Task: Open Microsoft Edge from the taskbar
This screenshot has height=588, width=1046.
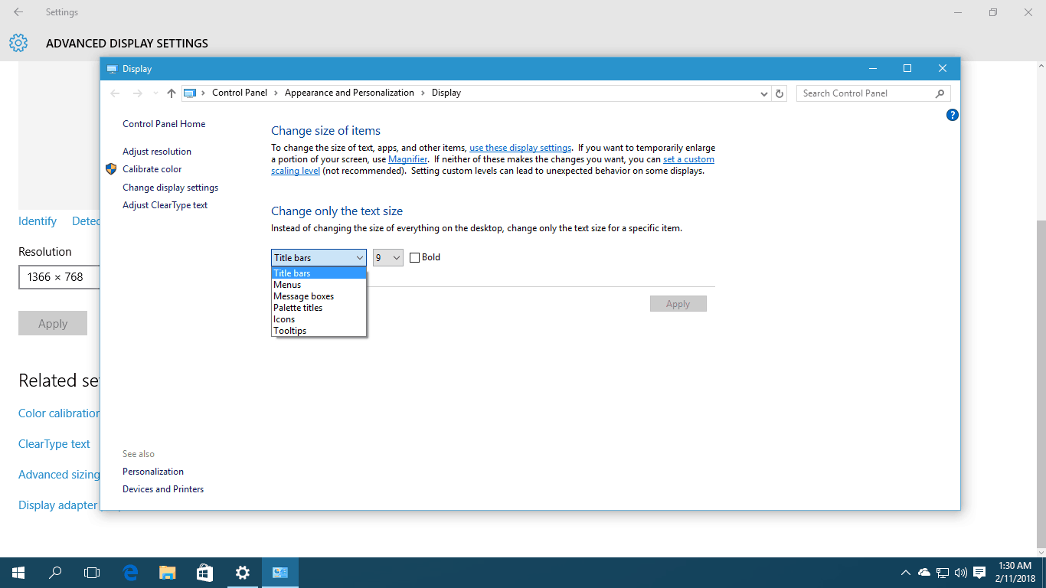Action: (129, 572)
